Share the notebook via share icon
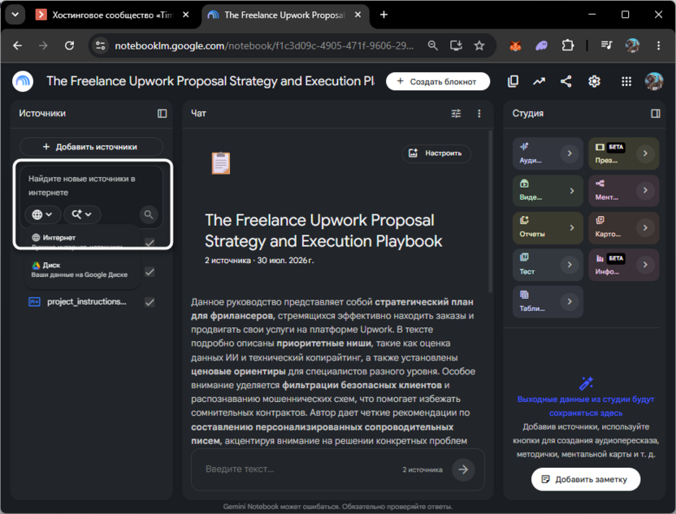Screen dimensions: 676x514 click(x=566, y=81)
